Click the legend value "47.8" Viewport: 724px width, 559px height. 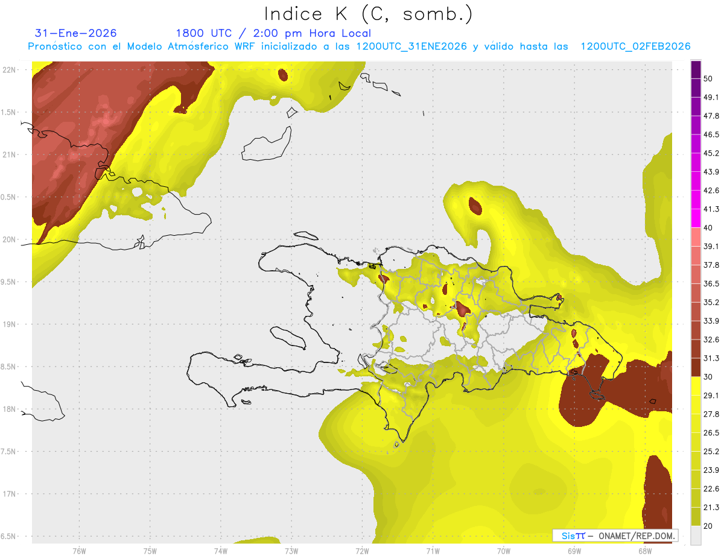(711, 115)
